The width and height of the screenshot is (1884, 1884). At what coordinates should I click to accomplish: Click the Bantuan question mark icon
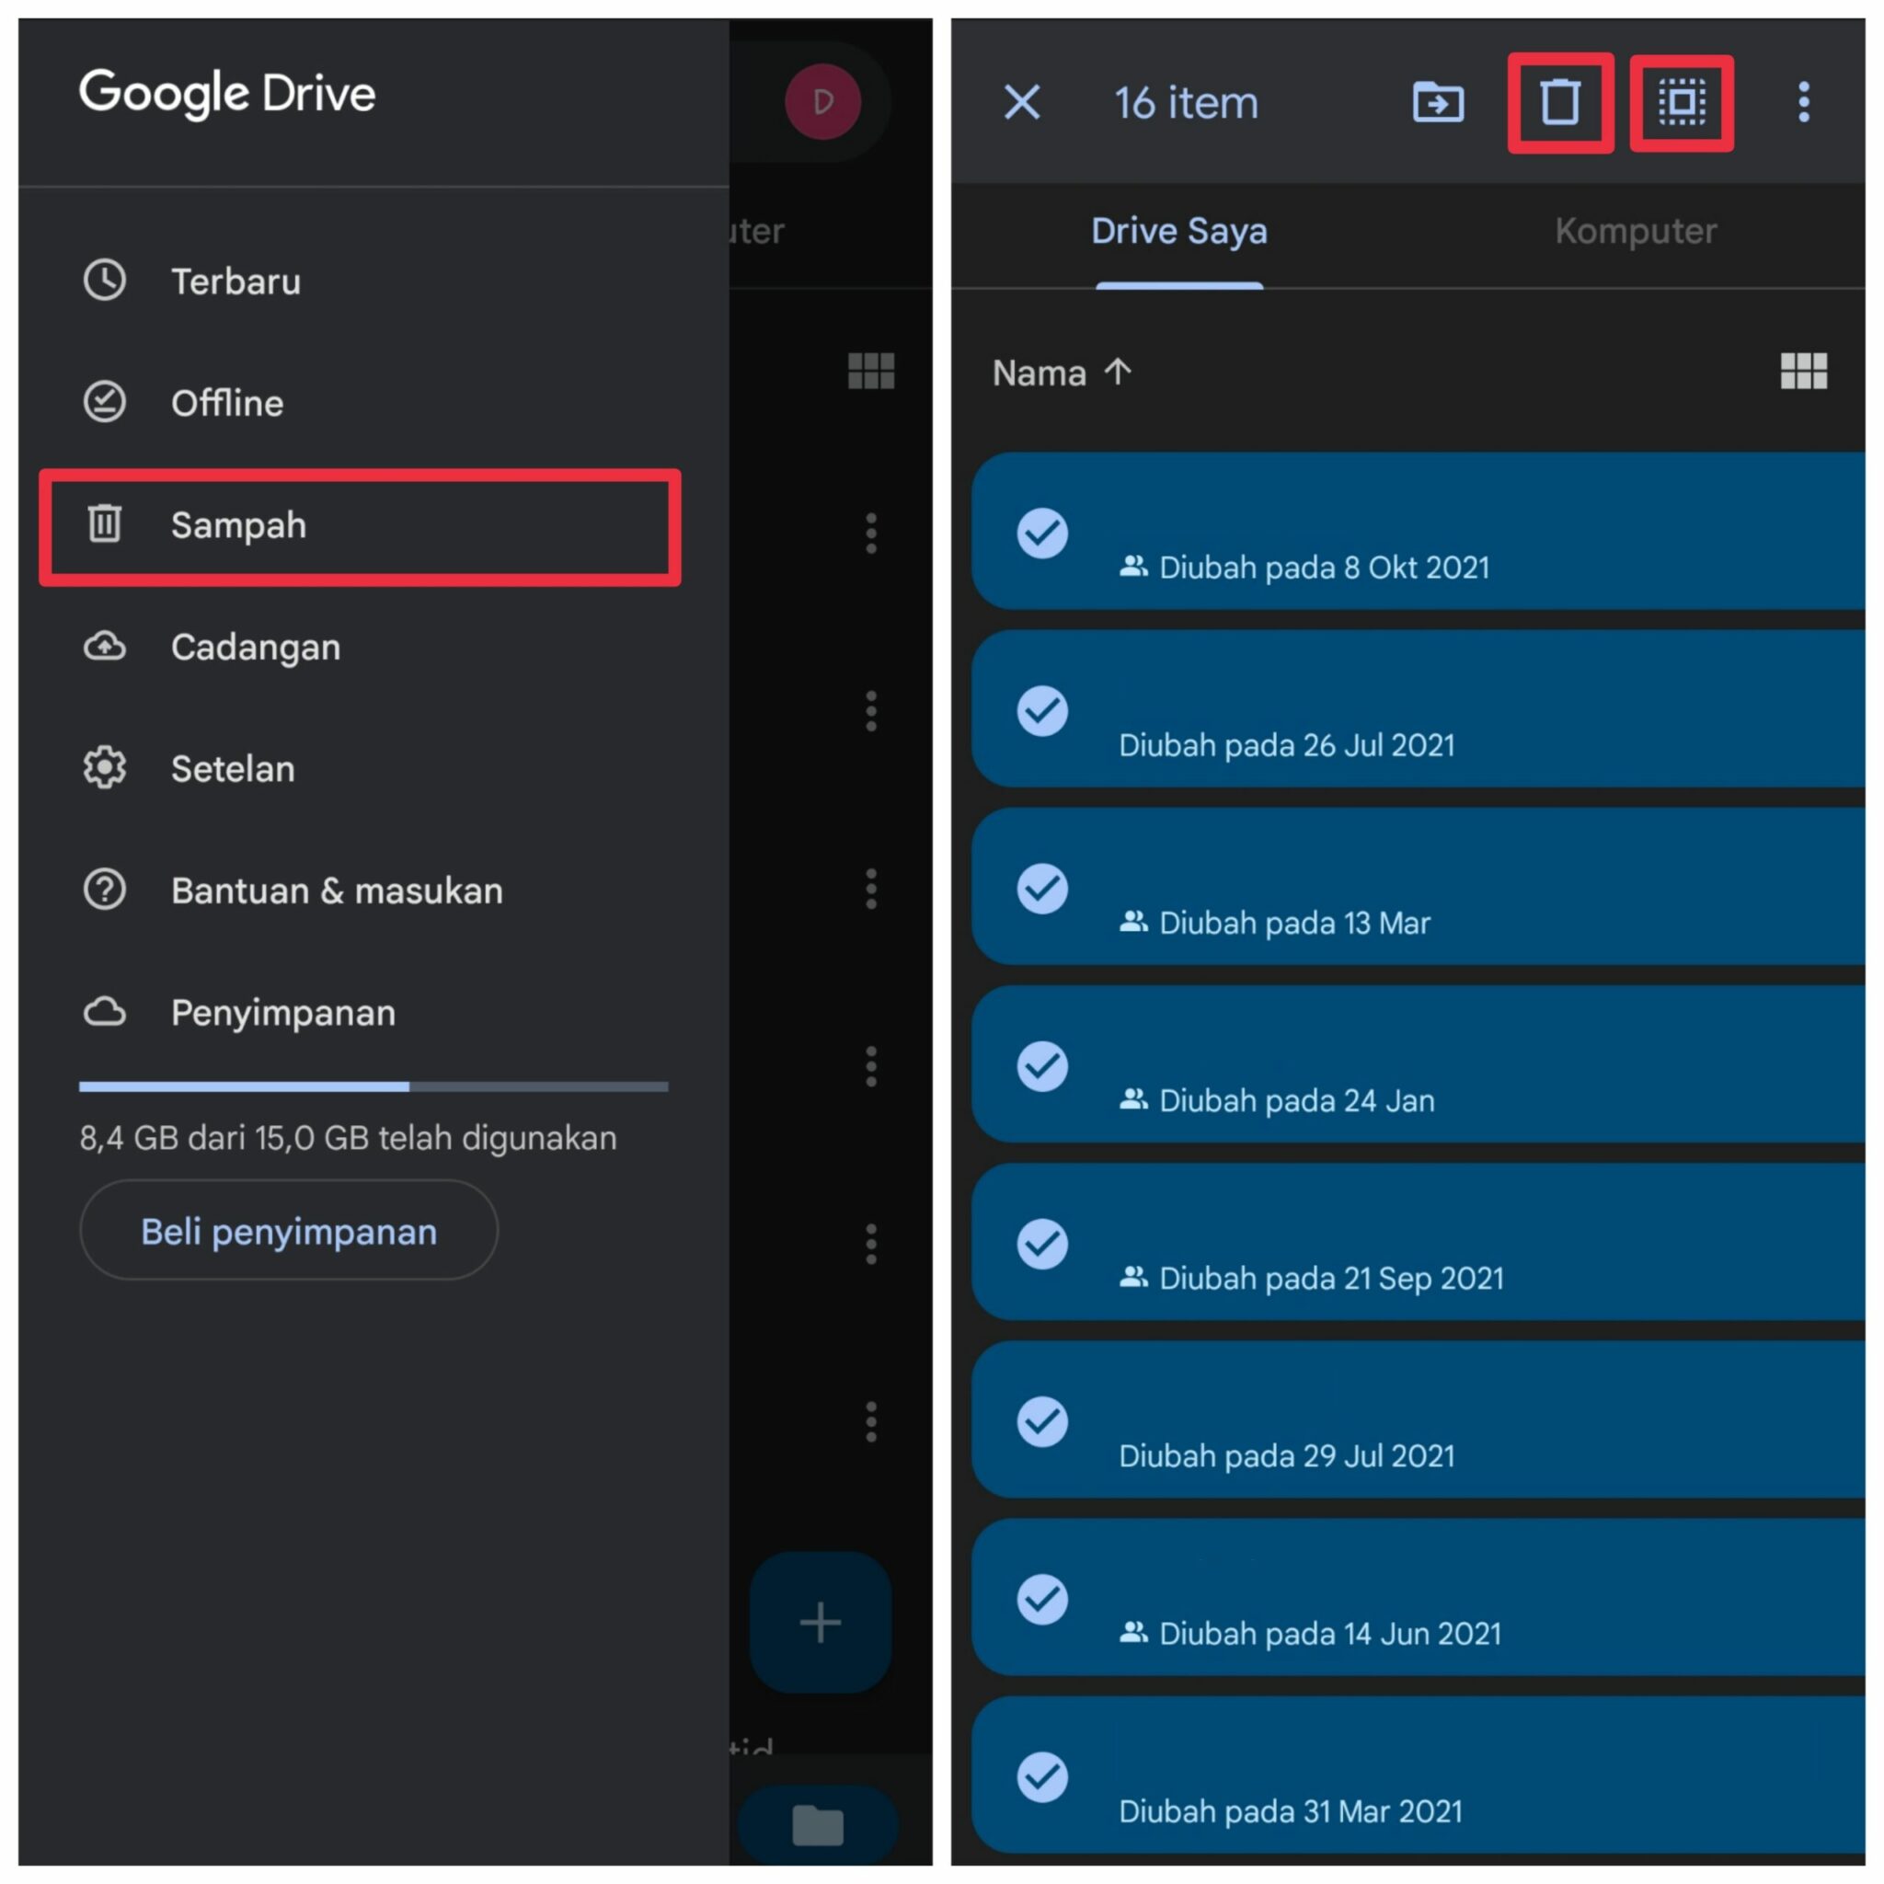pos(104,890)
